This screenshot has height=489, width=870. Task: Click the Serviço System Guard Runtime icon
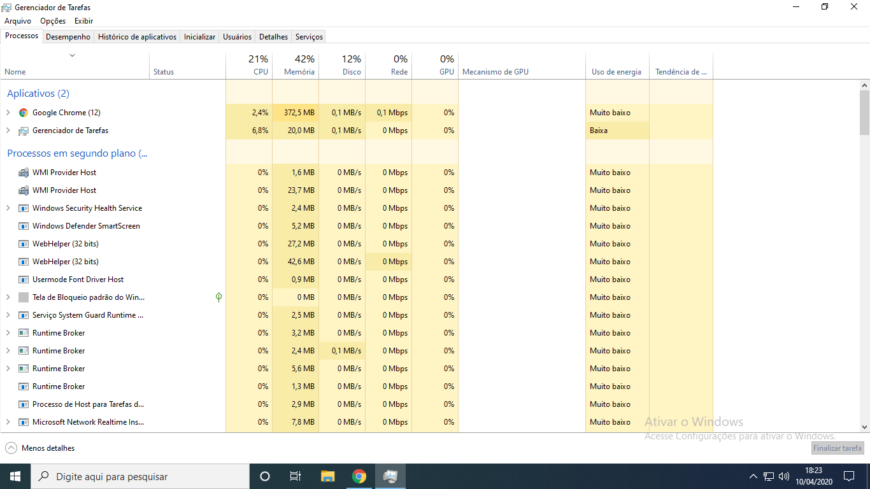coord(24,315)
